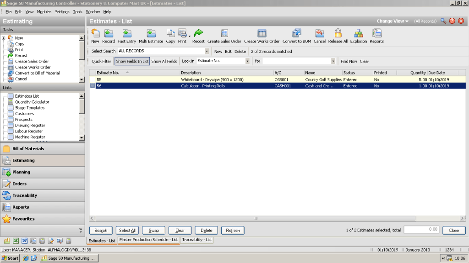Click Create Sales Order toolbar icon
Image resolution: width=469 pixels, height=263 pixels.
(x=224, y=37)
